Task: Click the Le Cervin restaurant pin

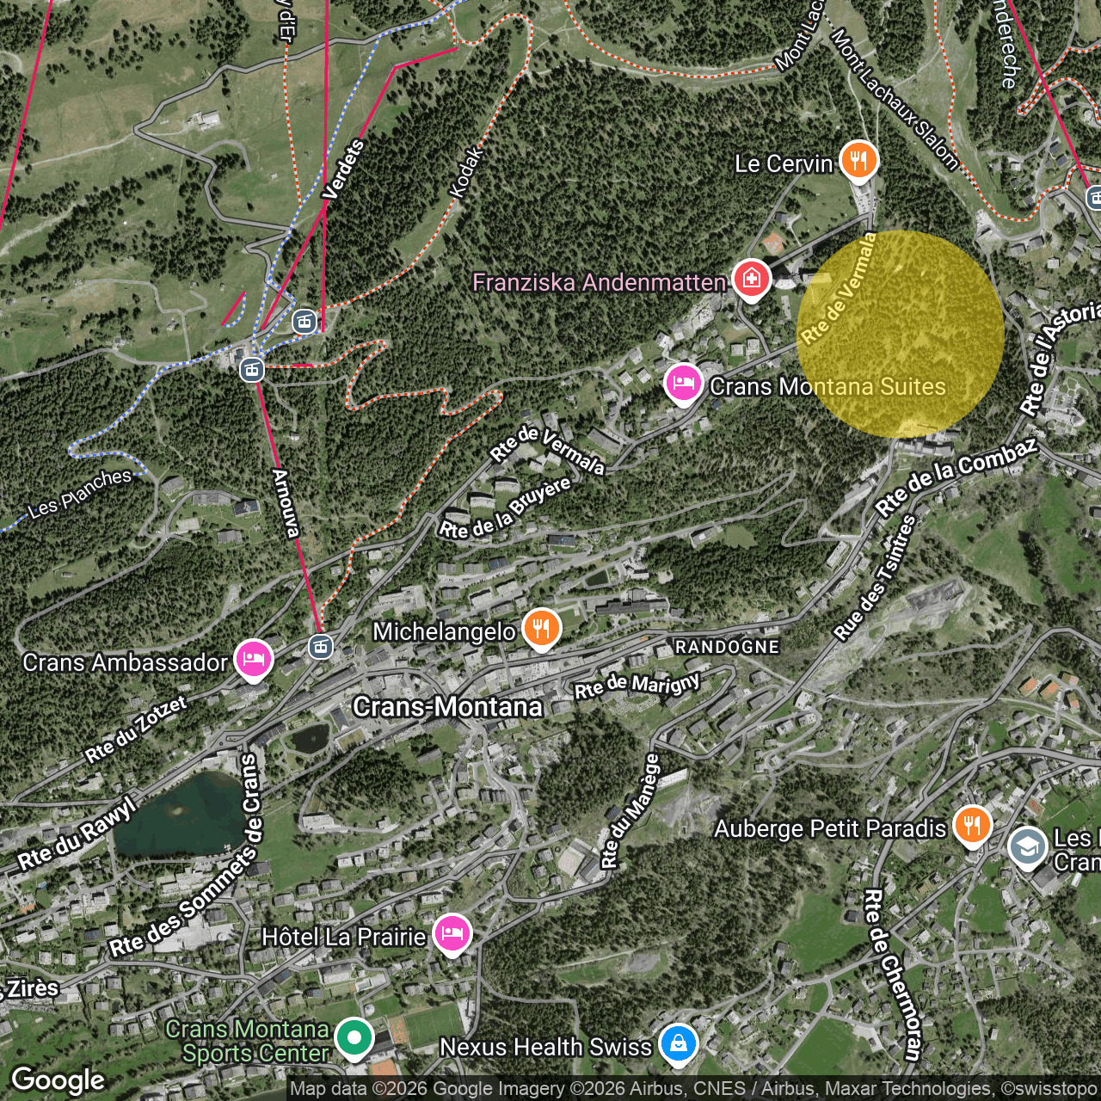Action: [858, 161]
